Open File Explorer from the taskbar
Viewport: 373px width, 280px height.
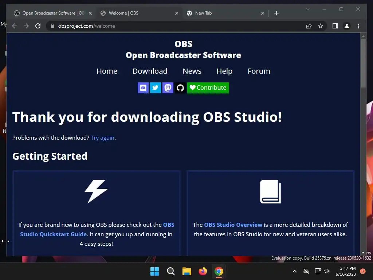(187, 271)
